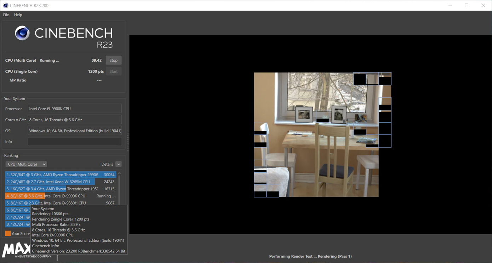Open the Help menu
This screenshot has height=263, width=492.
[x=18, y=15]
